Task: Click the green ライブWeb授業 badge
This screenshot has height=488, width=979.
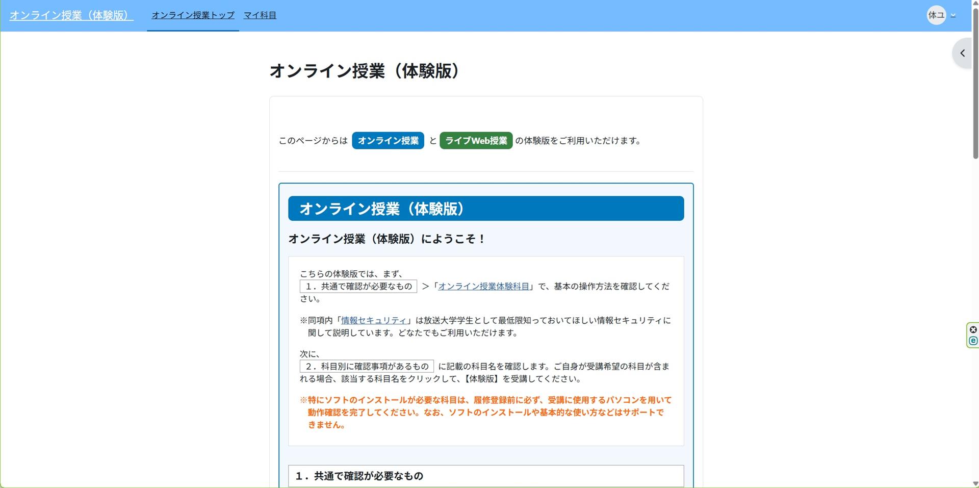Action: pos(476,141)
